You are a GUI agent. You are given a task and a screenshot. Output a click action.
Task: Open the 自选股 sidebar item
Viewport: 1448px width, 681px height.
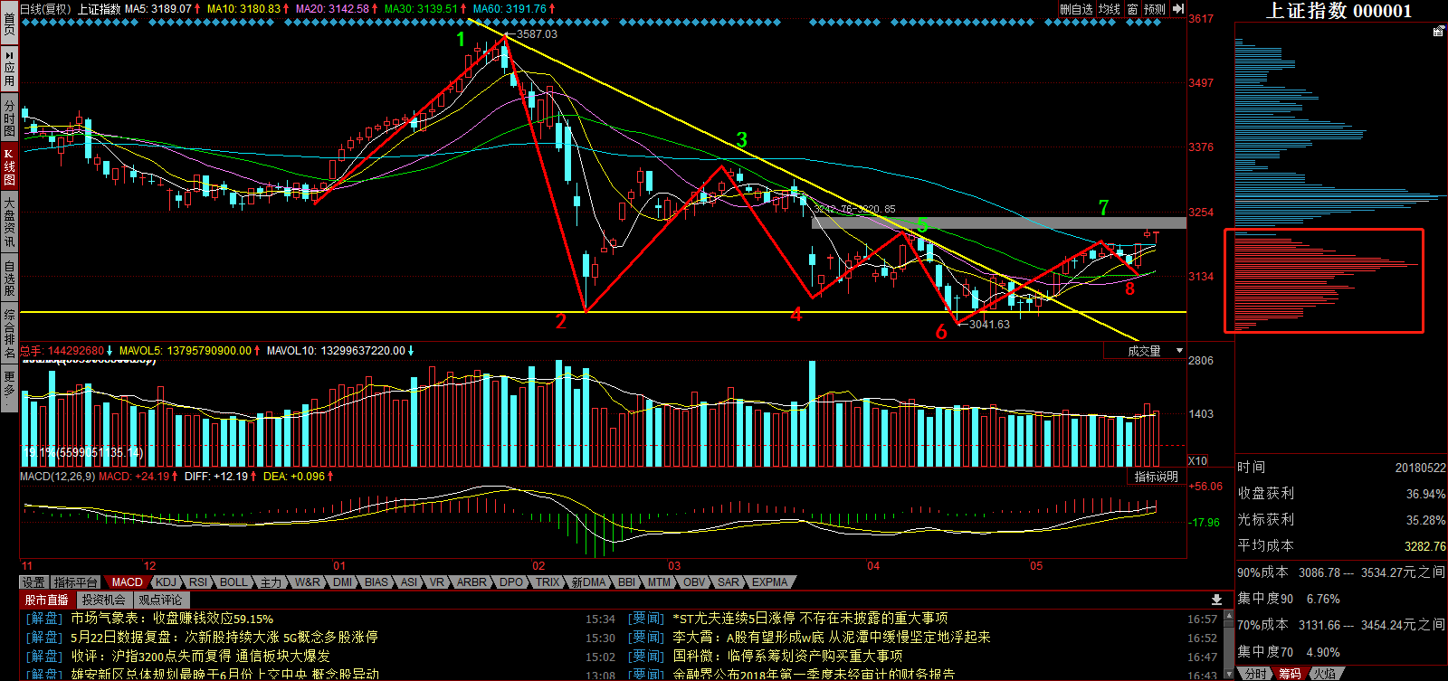pyautogui.click(x=9, y=279)
